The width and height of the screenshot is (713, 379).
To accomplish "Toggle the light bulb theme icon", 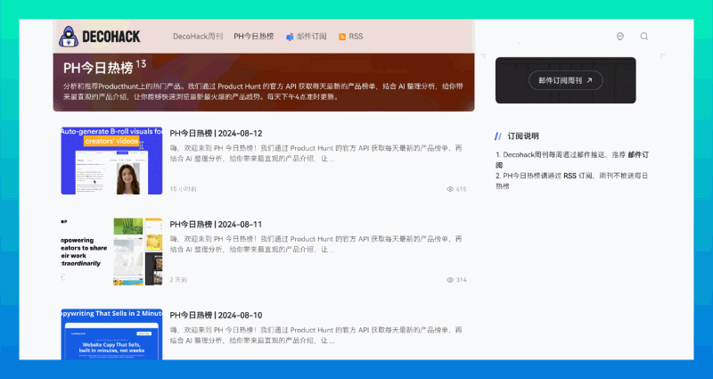I will pos(619,37).
